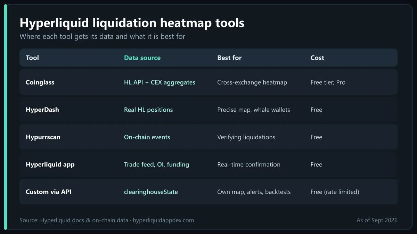Click 'Trade feed, OI, funding' cell
The image size is (417, 234).
(x=156, y=165)
